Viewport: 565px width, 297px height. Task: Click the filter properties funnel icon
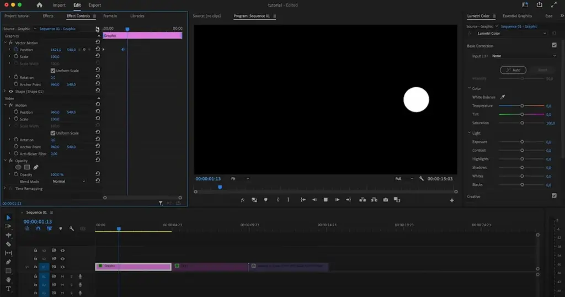click(x=161, y=203)
